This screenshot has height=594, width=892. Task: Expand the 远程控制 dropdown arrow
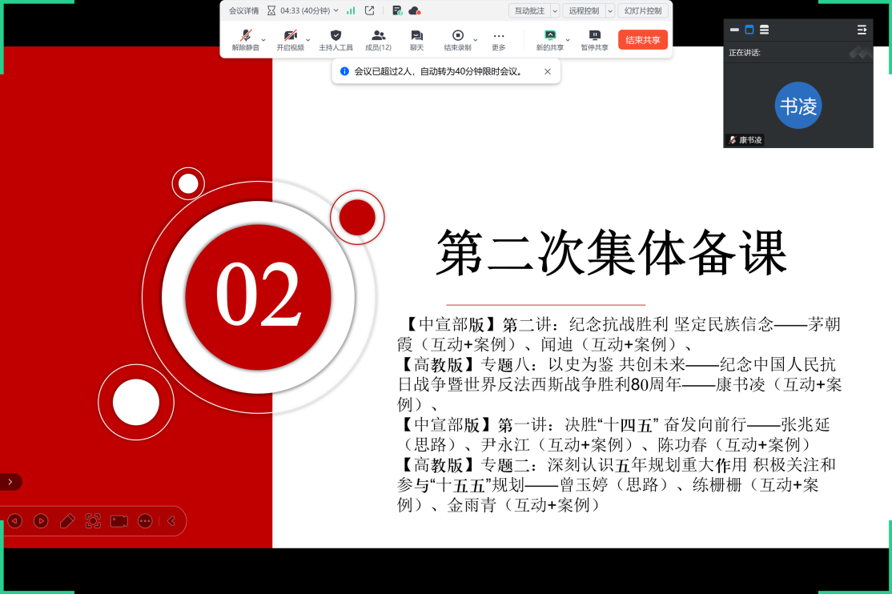pyautogui.click(x=610, y=10)
